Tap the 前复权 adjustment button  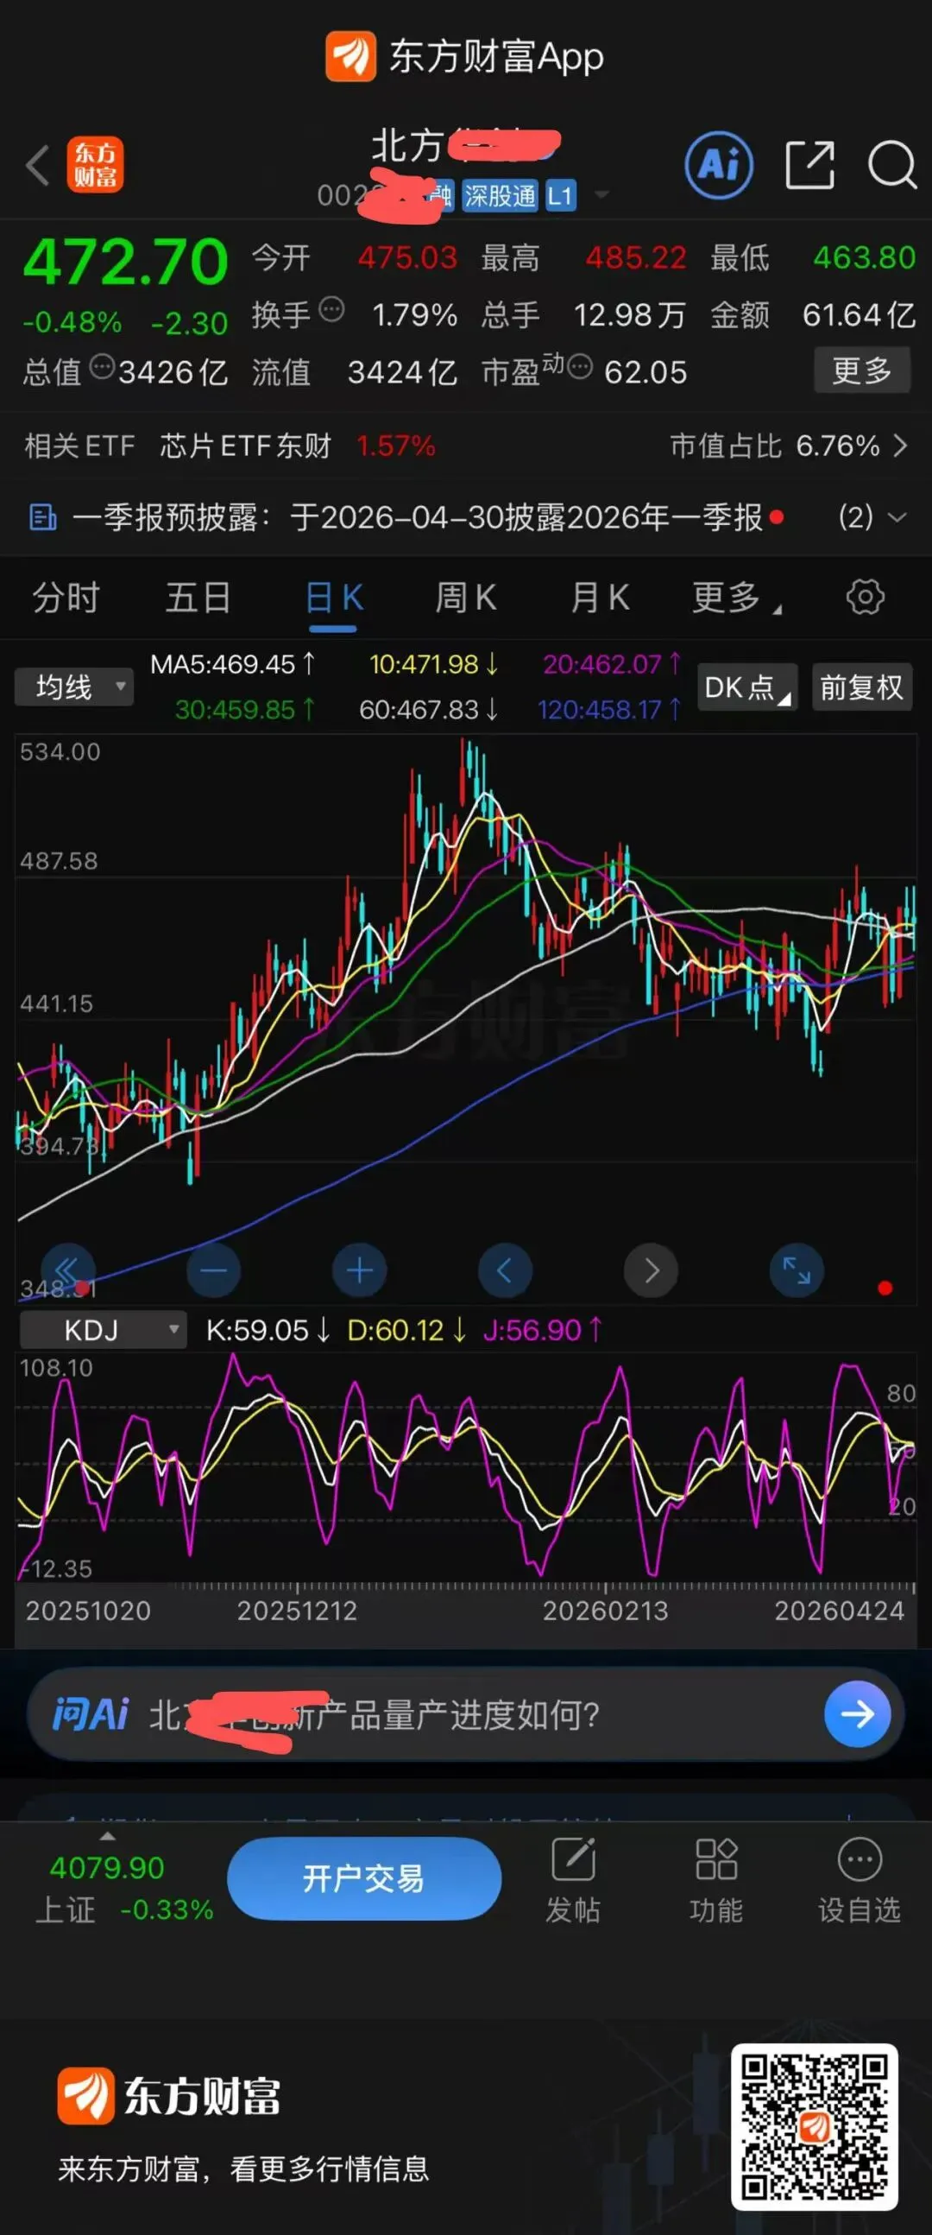tap(862, 688)
